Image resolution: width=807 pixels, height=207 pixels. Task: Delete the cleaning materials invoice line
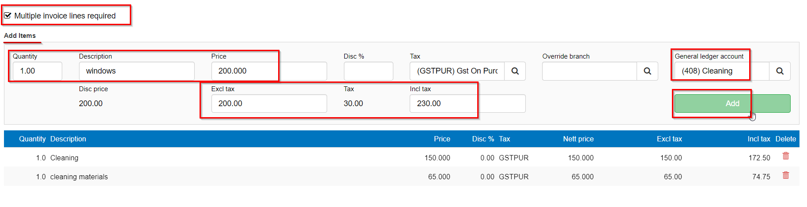786,175
